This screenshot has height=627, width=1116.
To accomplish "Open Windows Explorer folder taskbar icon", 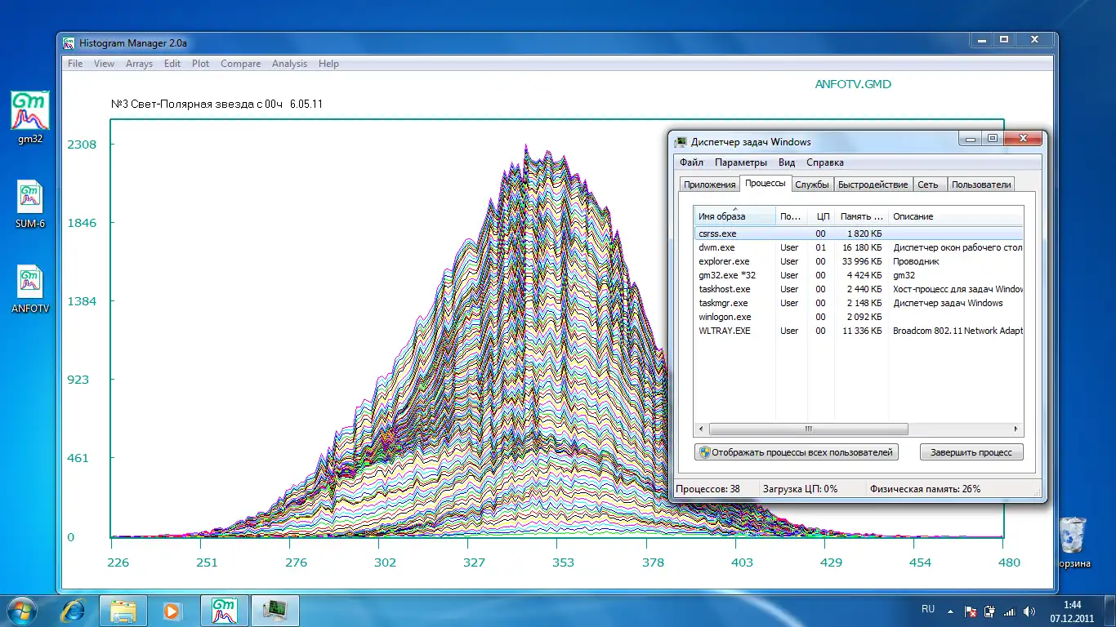I will (123, 610).
